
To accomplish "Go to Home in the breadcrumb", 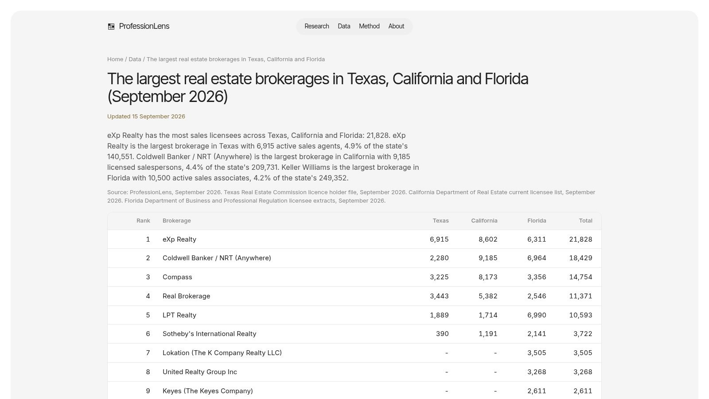I will (x=115, y=59).
